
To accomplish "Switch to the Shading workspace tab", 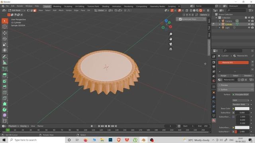I will point(106,6).
